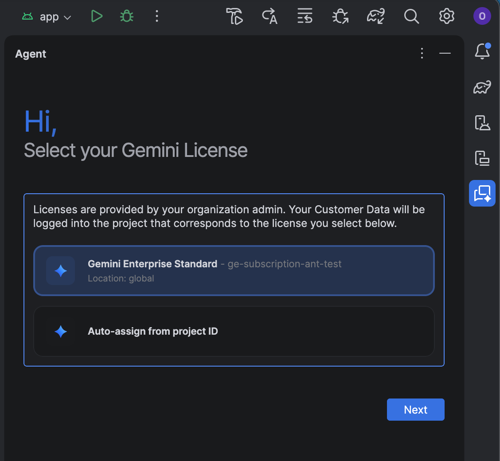Click the Apply Changes and Restart Activity icon
The width and height of the screenshot is (500, 461).
click(x=270, y=16)
